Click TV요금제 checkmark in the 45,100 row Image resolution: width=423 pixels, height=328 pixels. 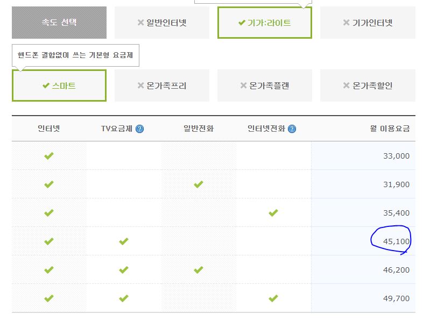tap(124, 241)
